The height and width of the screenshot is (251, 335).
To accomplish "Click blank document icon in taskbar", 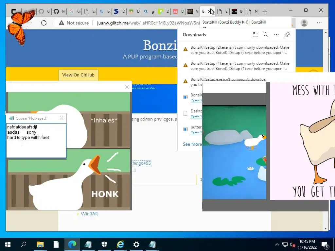I will [56, 244].
